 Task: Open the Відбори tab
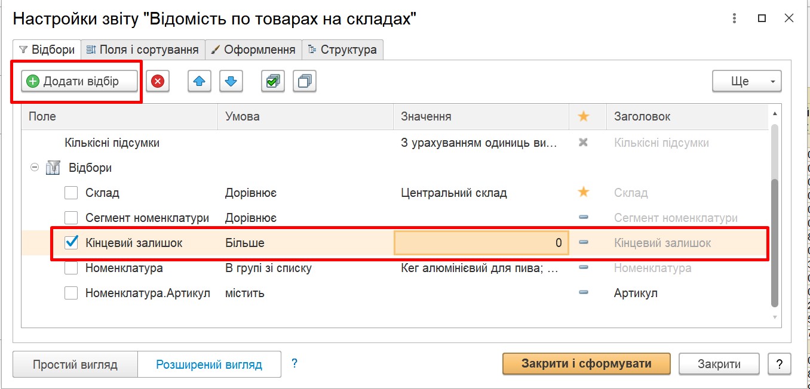[47, 50]
